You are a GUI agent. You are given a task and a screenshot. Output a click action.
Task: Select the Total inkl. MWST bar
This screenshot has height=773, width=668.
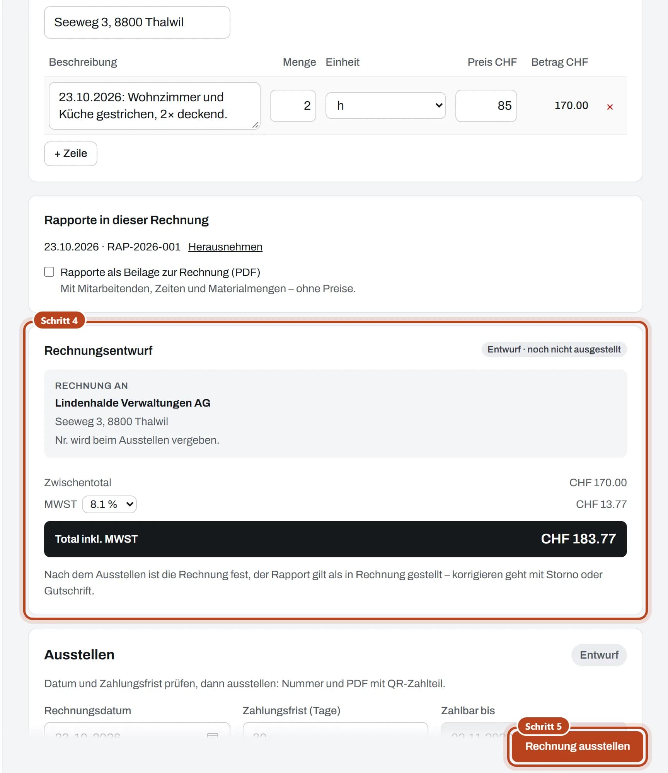(335, 539)
